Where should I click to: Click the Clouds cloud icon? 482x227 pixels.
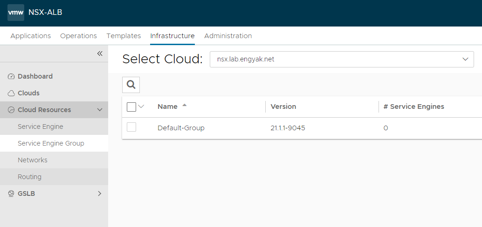[11, 93]
